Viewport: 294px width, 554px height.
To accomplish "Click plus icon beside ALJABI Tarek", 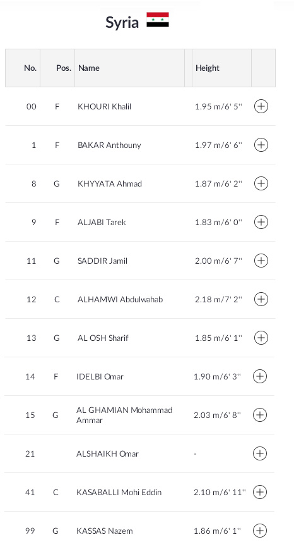I will [x=261, y=222].
